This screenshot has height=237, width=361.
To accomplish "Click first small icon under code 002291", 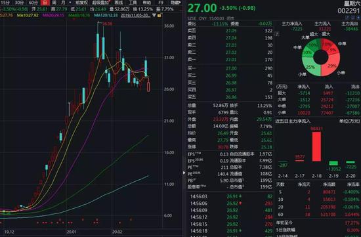I will (x=347, y=17).
